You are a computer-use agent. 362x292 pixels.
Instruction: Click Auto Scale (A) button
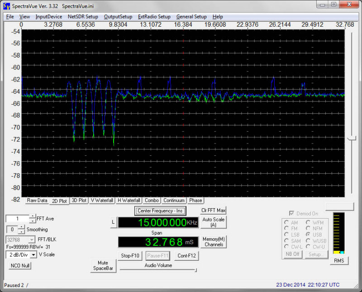[x=213, y=222]
